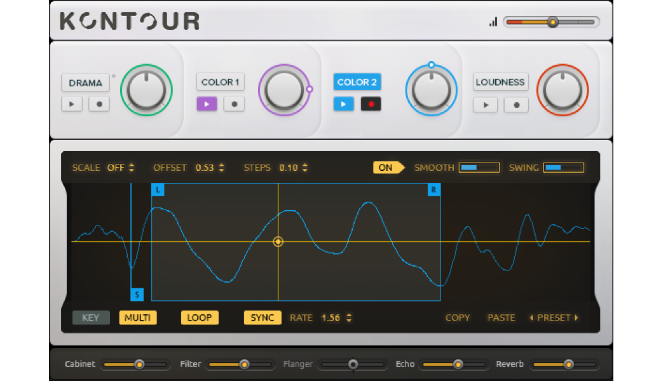The image size is (661, 381).
Task: Go to previous motion preset arrow
Action: pyautogui.click(x=531, y=318)
